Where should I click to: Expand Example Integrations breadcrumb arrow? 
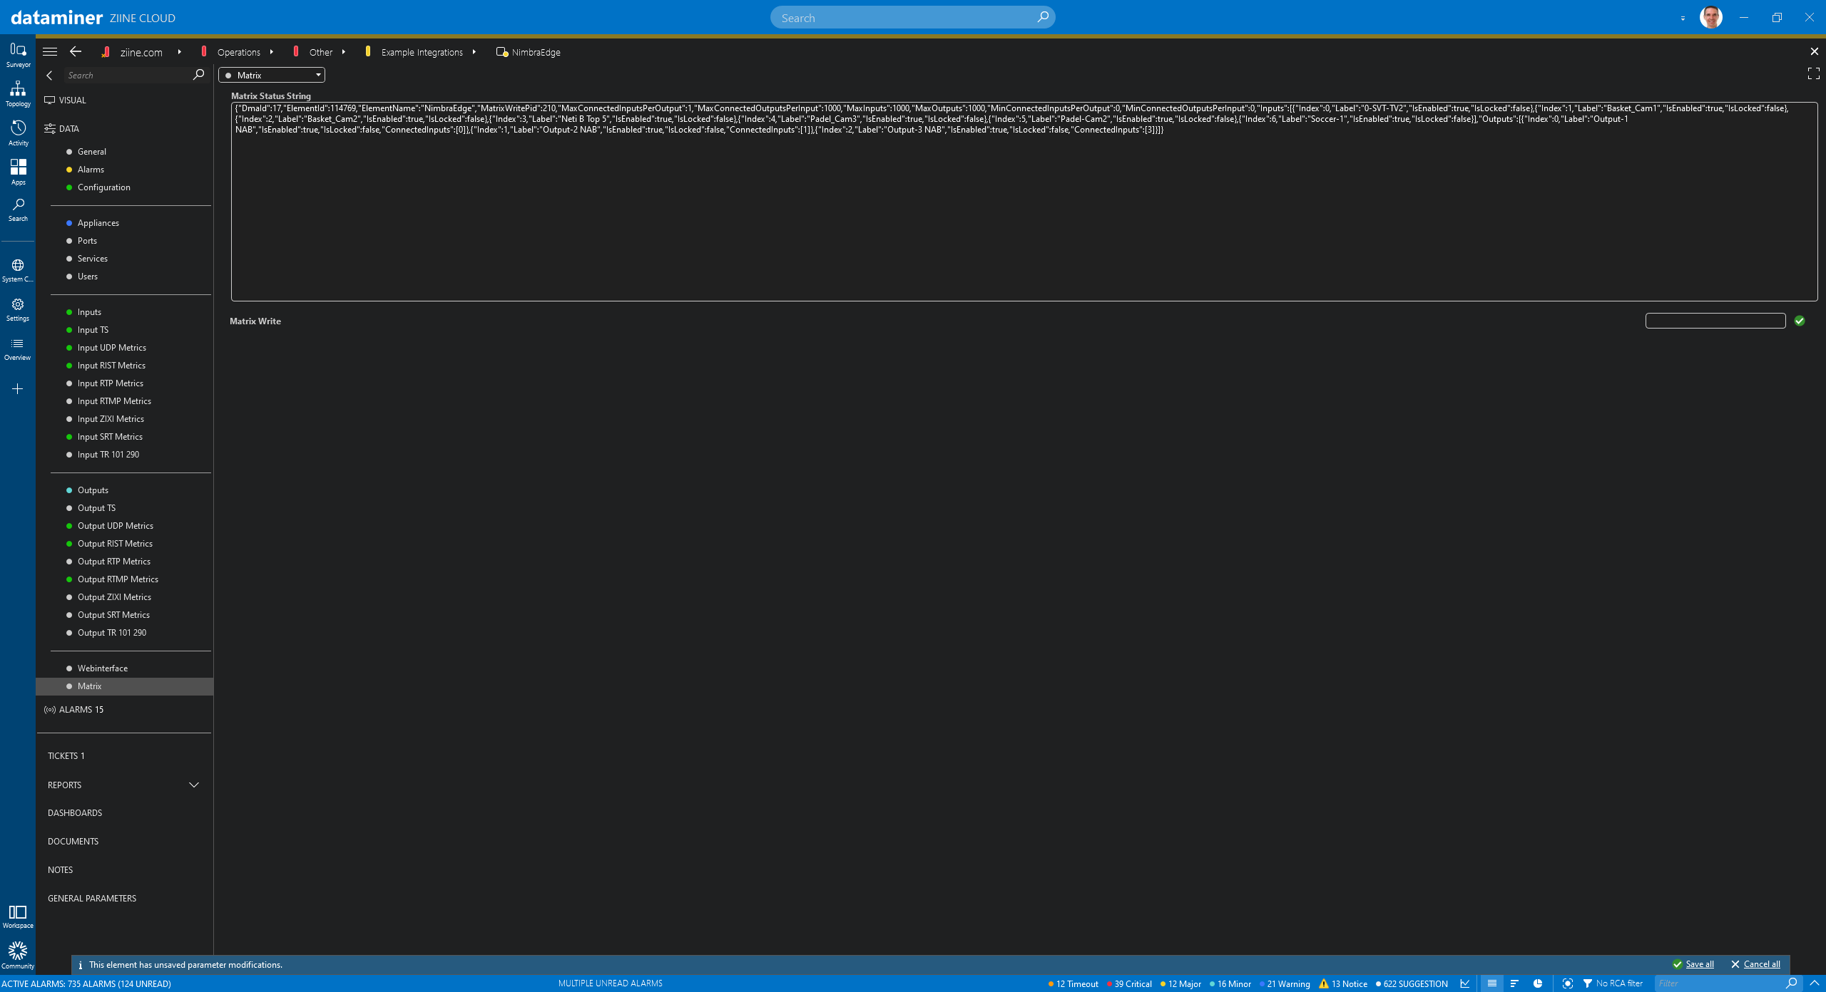(x=474, y=52)
